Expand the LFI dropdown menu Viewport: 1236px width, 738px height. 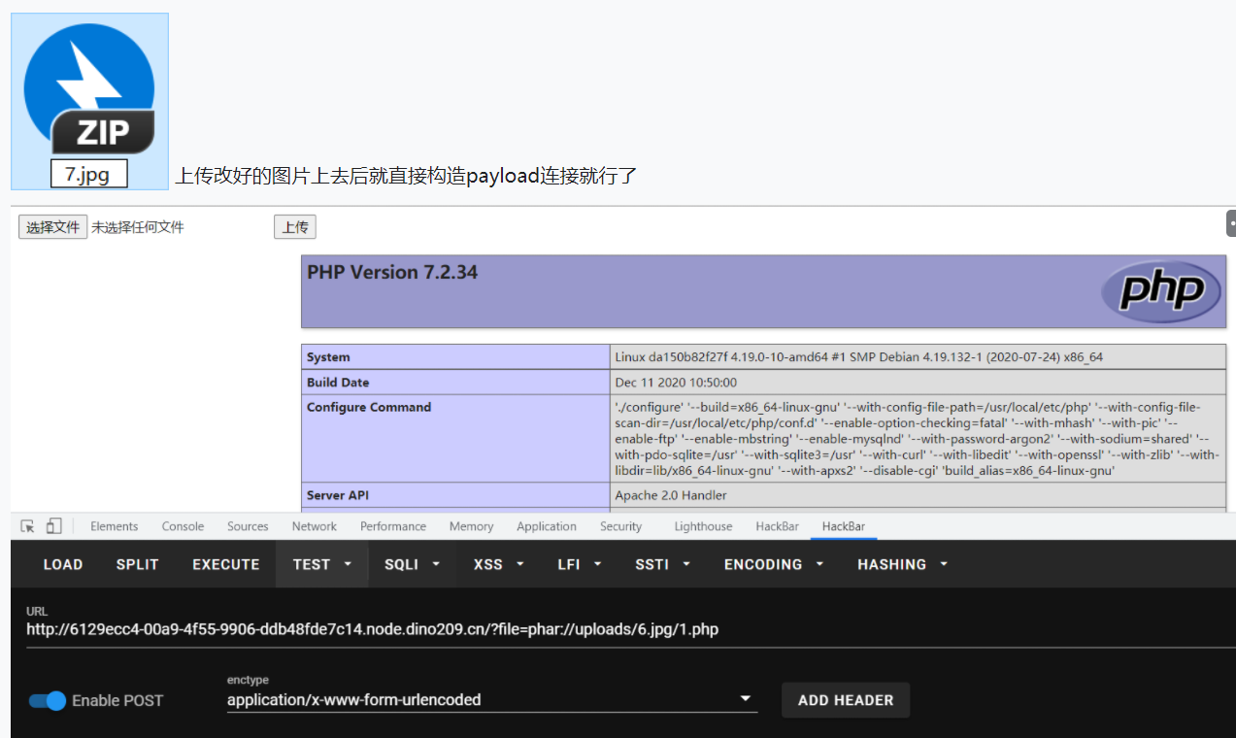click(580, 564)
